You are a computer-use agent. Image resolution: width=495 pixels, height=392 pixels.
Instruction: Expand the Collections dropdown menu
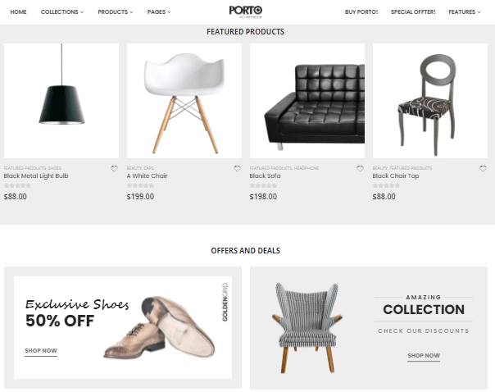[x=62, y=12]
